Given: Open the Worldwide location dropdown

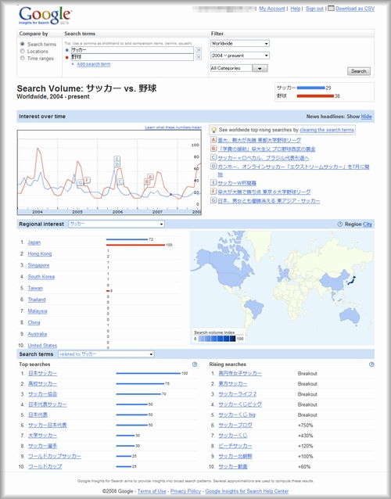Looking at the screenshot, I should (240, 43).
